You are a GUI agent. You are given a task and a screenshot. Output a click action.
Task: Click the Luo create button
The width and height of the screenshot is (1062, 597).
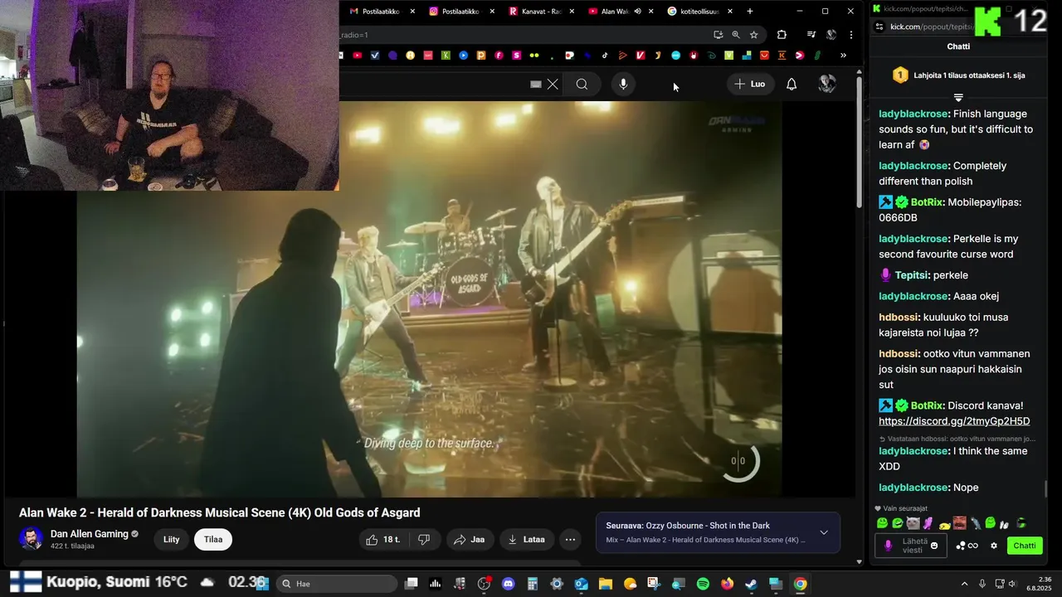coord(749,84)
